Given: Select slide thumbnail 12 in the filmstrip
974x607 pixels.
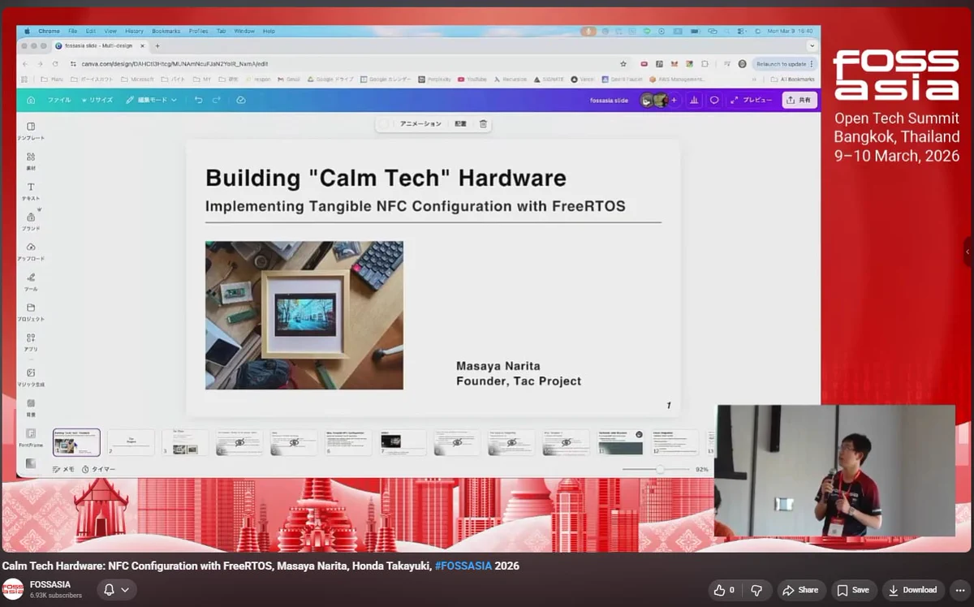Looking at the screenshot, I should coord(674,442).
